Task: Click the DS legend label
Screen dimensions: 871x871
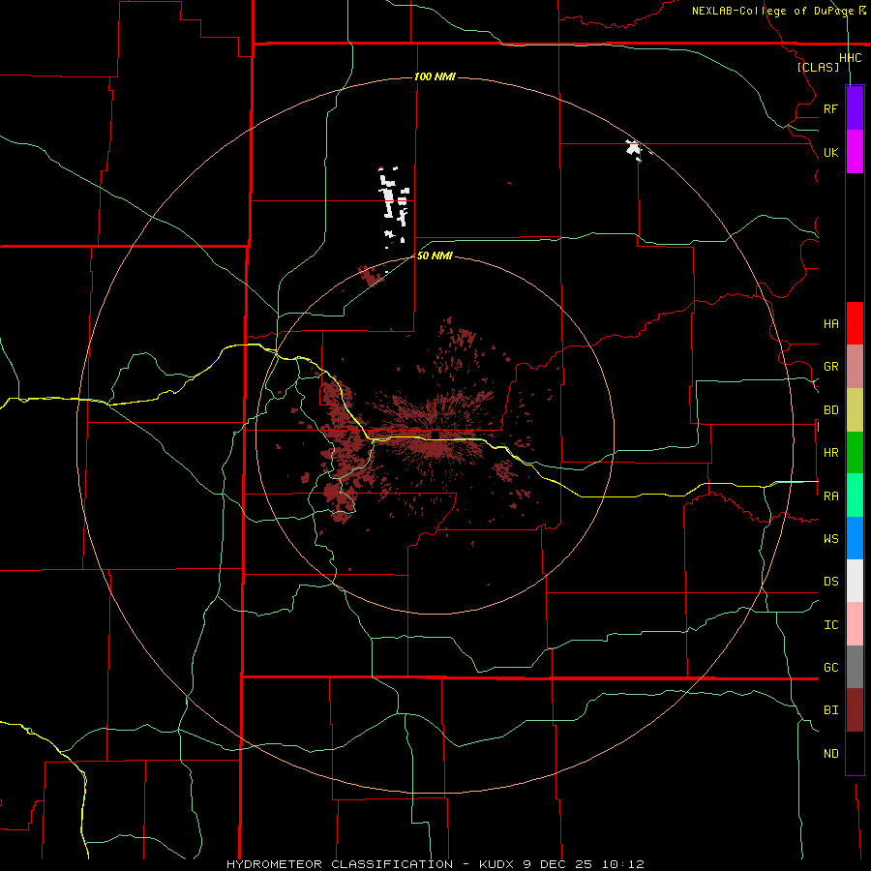Action: [830, 582]
